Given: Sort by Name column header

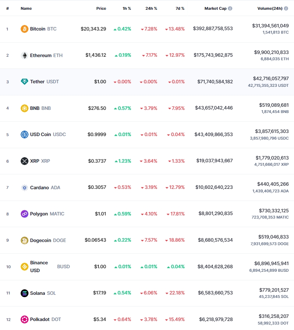Looking at the screenshot, I should click(26, 9).
